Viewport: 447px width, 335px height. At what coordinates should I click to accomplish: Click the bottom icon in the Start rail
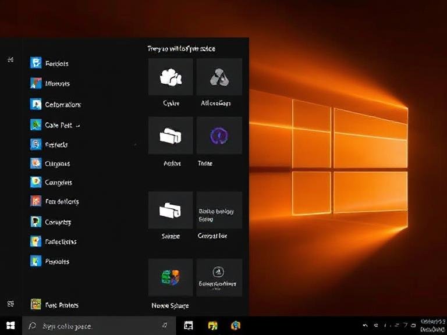pos(10,304)
